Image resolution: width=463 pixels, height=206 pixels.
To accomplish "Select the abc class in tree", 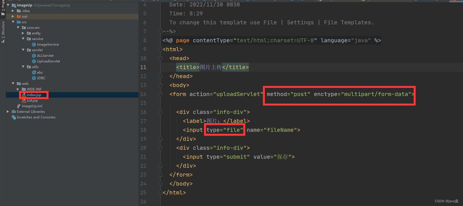I will (40, 72).
